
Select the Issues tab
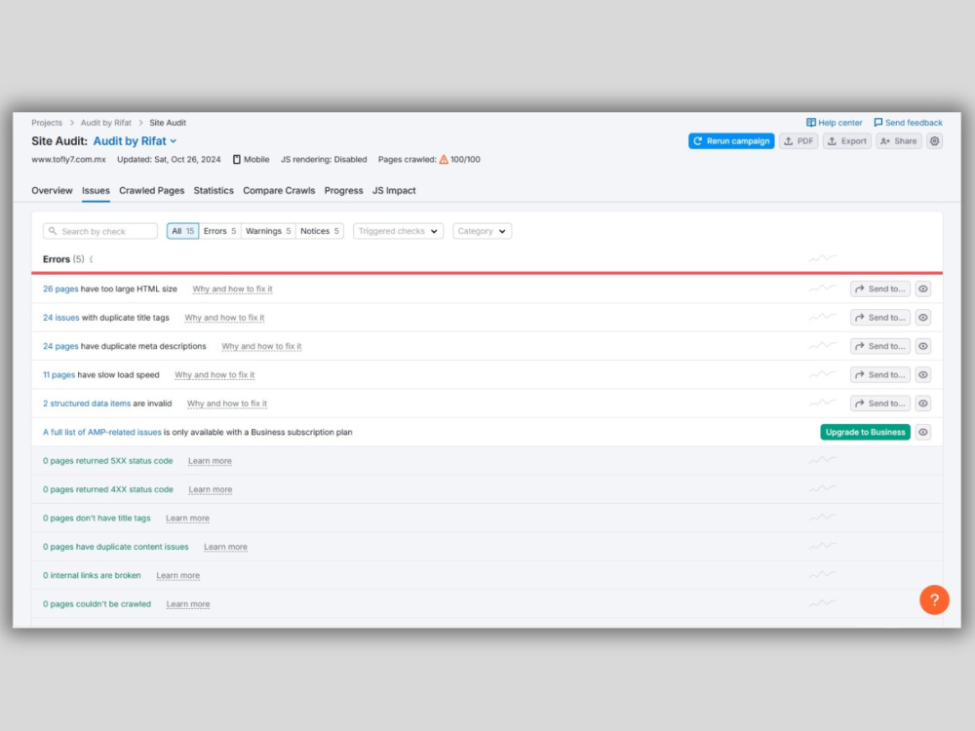pyautogui.click(x=96, y=191)
